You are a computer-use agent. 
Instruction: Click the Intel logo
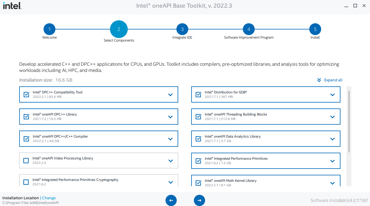point(12,6)
